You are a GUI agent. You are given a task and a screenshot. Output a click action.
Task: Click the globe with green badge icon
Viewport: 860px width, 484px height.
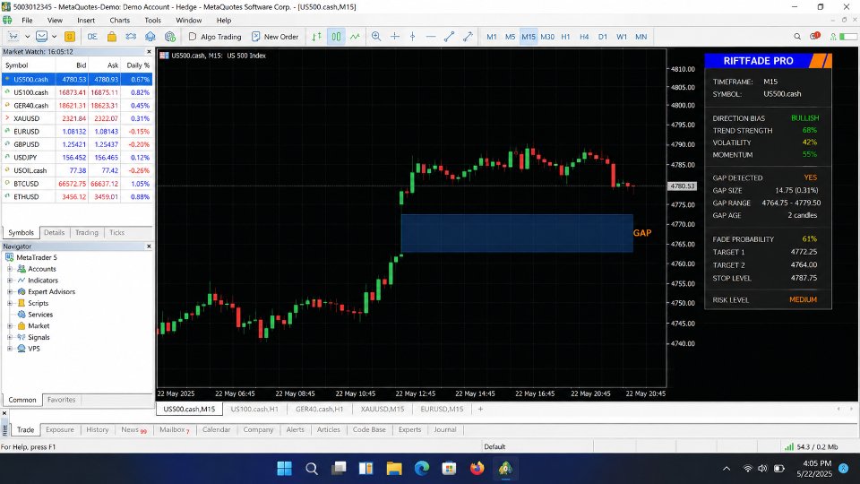[170, 37]
